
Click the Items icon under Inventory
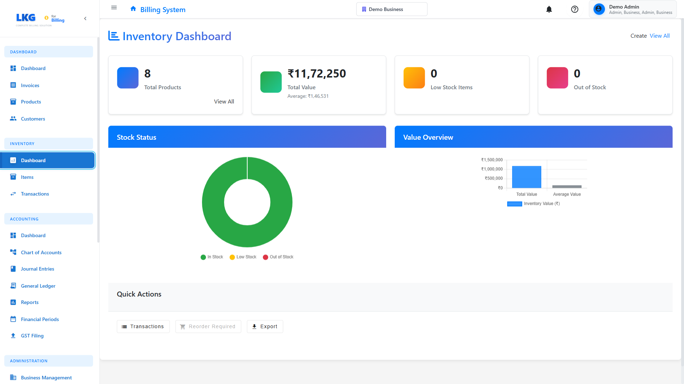point(13,177)
